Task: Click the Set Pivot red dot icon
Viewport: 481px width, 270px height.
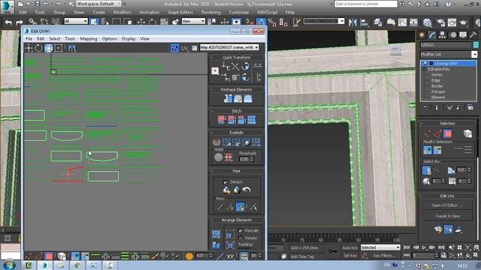Action: pyautogui.click(x=215, y=71)
